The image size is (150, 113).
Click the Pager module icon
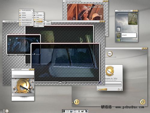35,26
